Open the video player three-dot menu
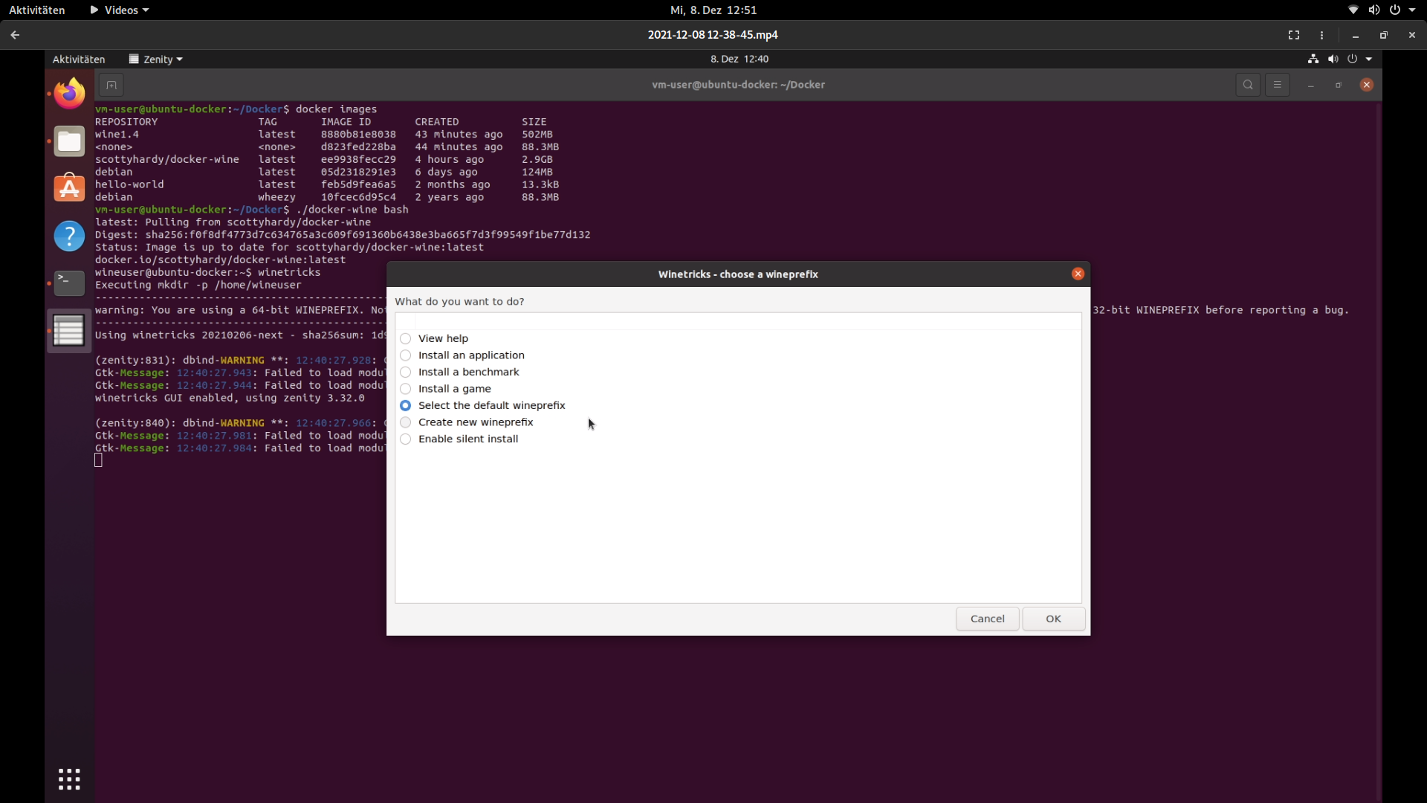The height and width of the screenshot is (803, 1427). [x=1321, y=35]
